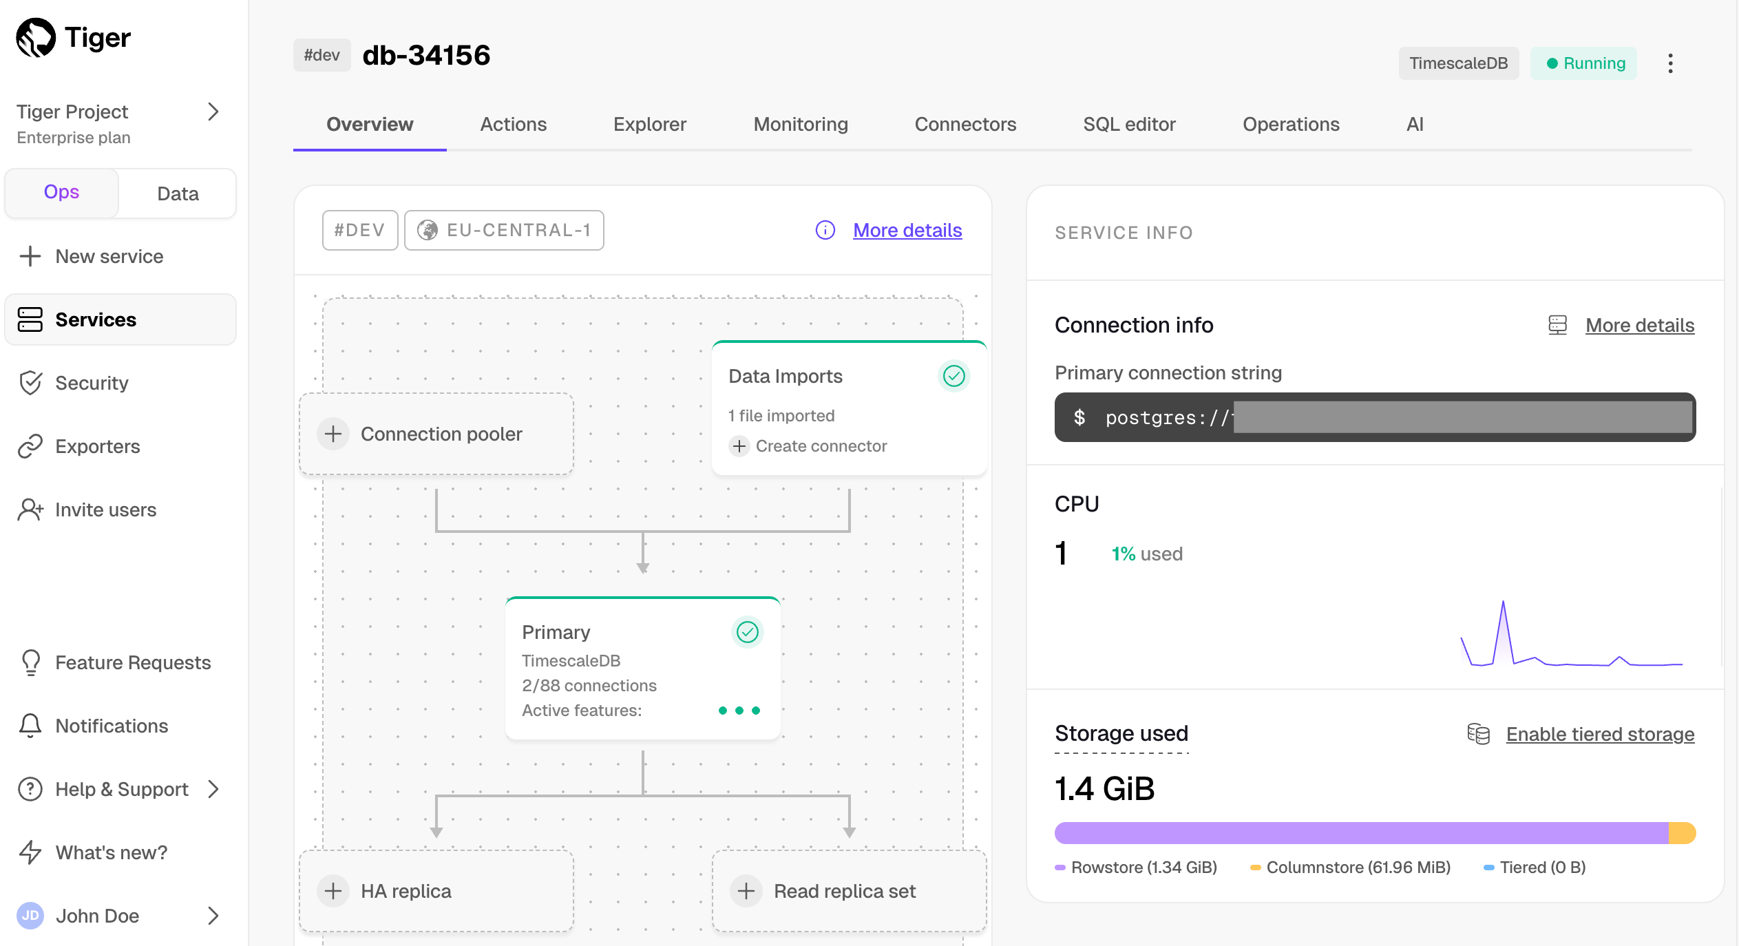Click the purple Rowstore storage bar
This screenshot has height=946, width=1739.
[1360, 833]
